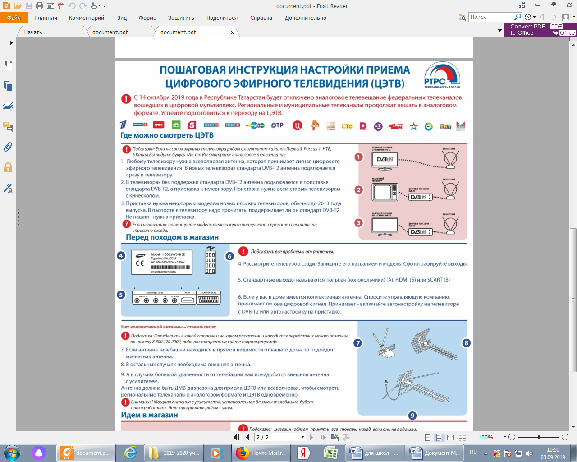
Task: Open the Security lock panel
Action: pos(8,168)
